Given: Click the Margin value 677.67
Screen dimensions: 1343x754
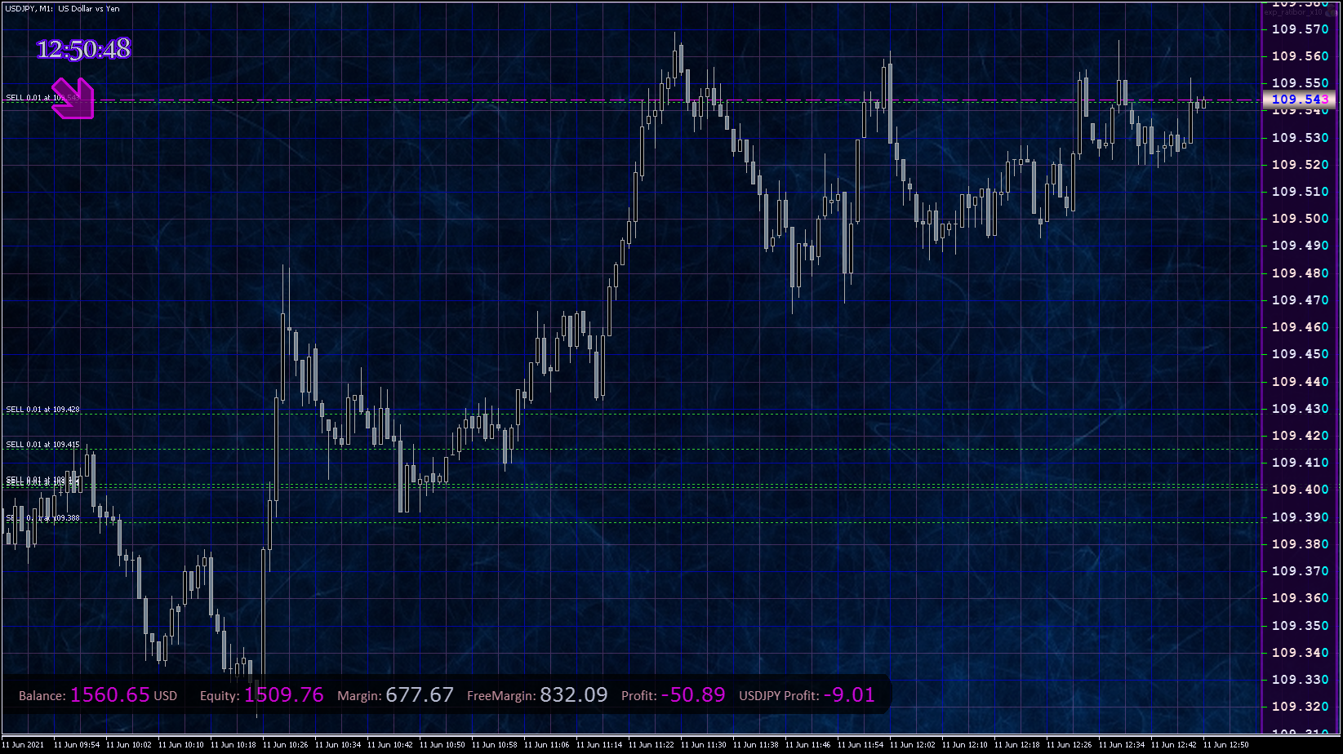Looking at the screenshot, I should click(x=420, y=694).
